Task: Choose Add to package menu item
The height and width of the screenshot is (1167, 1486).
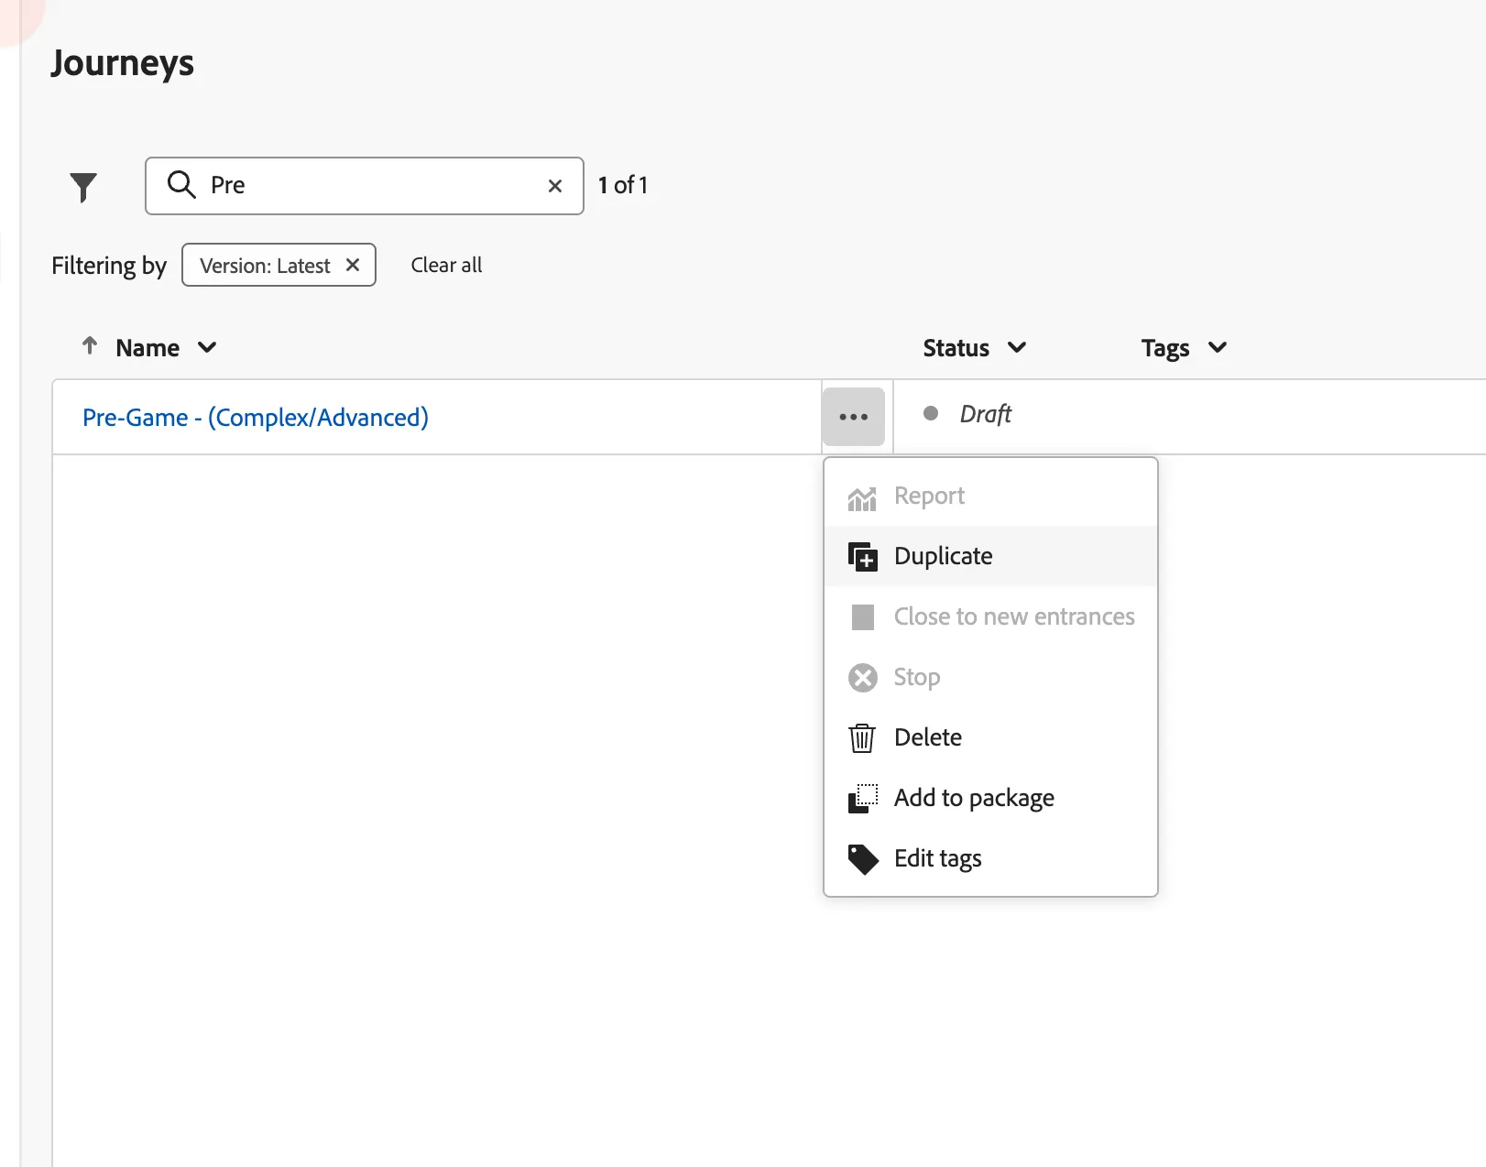Action: click(990, 798)
